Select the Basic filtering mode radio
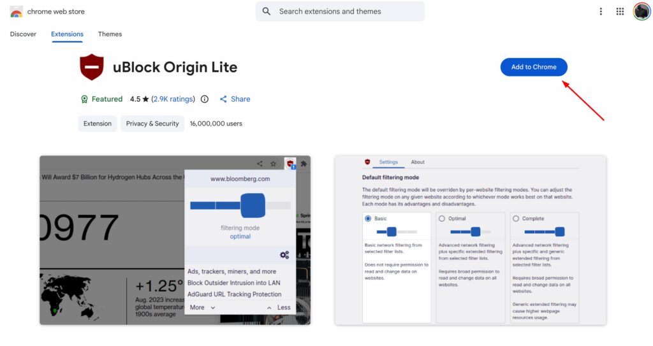Viewport: 653px width, 346px height. pyautogui.click(x=368, y=219)
